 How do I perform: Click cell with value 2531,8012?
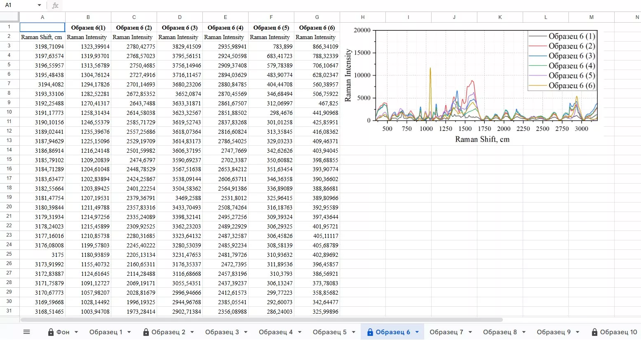225,198
